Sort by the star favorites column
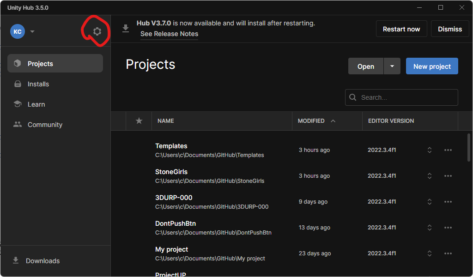 point(139,121)
